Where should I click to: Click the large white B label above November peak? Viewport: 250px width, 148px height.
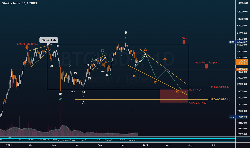click(126, 33)
